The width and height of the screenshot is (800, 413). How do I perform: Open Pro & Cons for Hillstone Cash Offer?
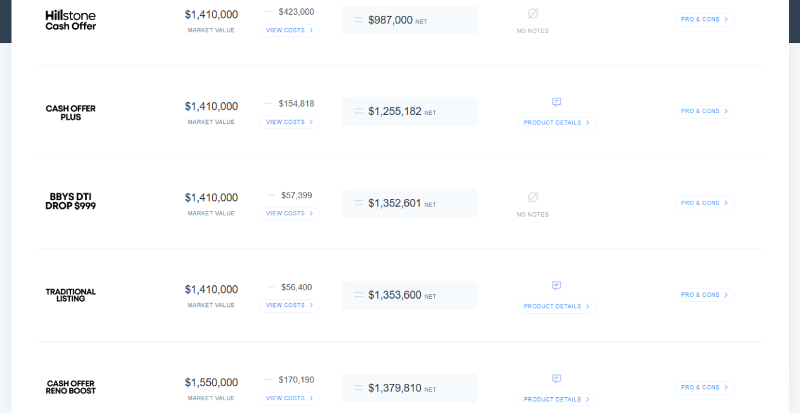pyautogui.click(x=704, y=20)
